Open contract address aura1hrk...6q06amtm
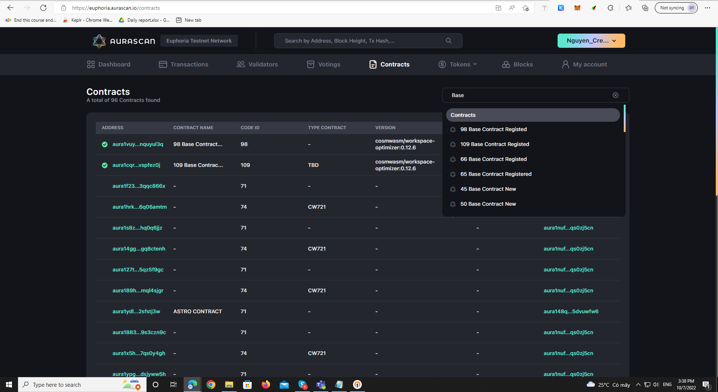 139,207
